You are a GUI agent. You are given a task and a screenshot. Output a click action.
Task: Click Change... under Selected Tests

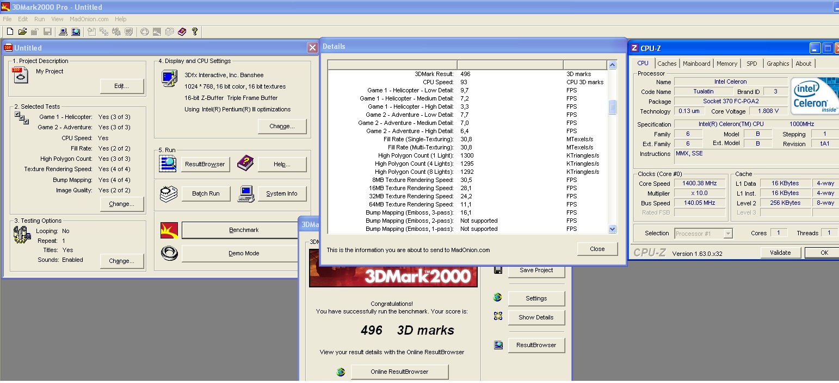[x=122, y=204]
